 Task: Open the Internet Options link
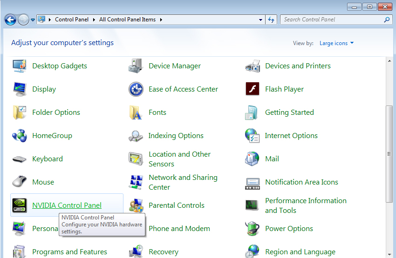[x=291, y=136]
